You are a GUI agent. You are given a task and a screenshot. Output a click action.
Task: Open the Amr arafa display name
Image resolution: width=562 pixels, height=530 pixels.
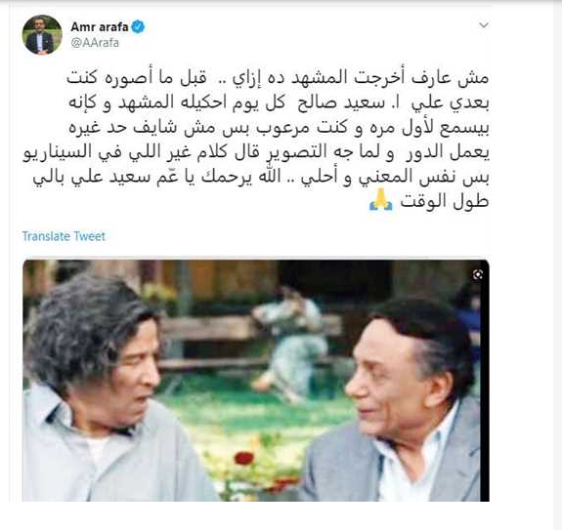click(x=100, y=26)
